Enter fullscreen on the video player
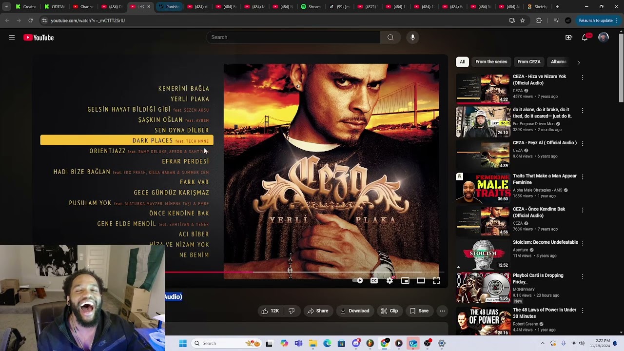624x351 pixels. (x=436, y=280)
